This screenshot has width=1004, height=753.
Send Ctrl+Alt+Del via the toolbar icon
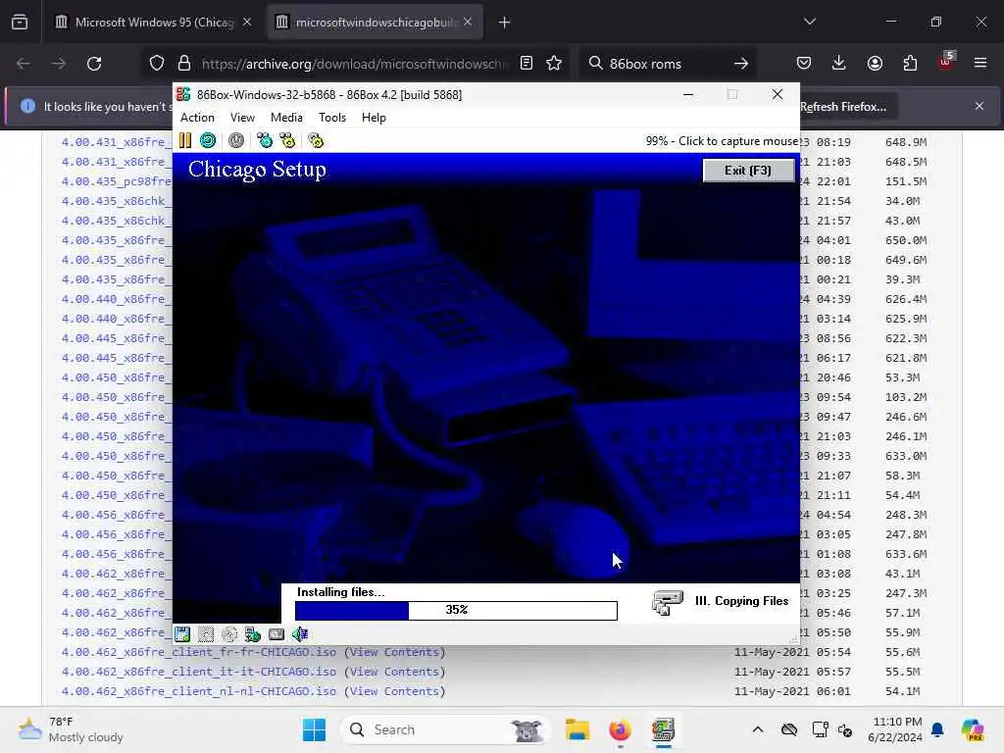pyautogui.click(x=265, y=140)
